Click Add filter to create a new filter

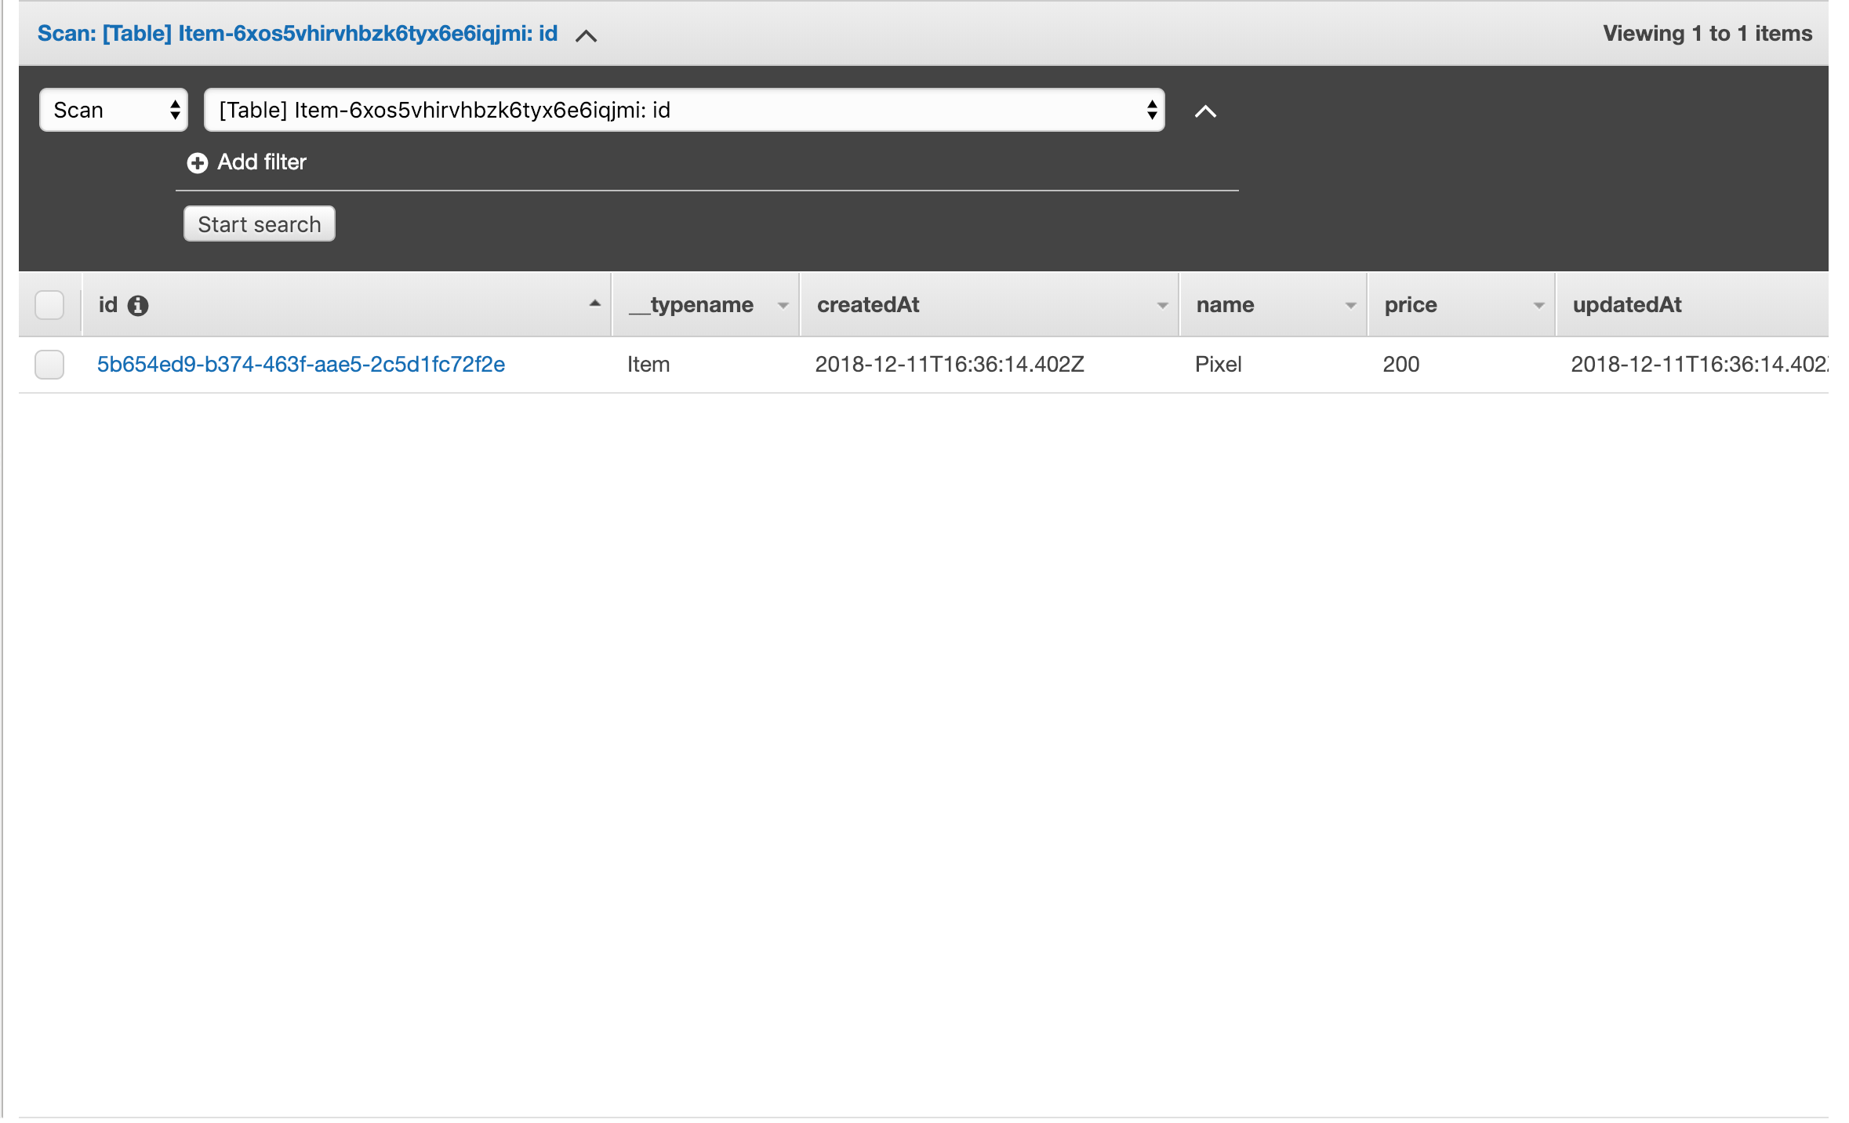click(262, 162)
